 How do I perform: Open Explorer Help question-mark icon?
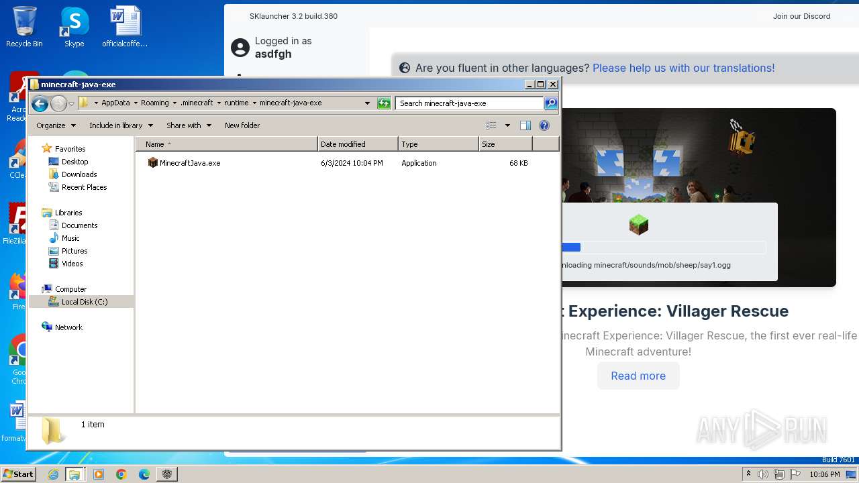(x=544, y=125)
